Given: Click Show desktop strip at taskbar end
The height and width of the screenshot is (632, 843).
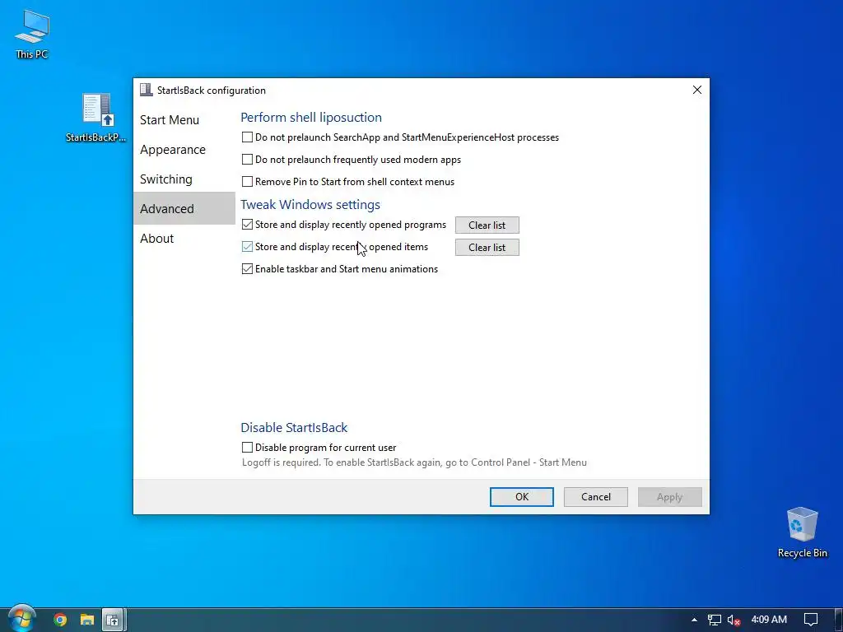Looking at the screenshot, I should click(840, 620).
